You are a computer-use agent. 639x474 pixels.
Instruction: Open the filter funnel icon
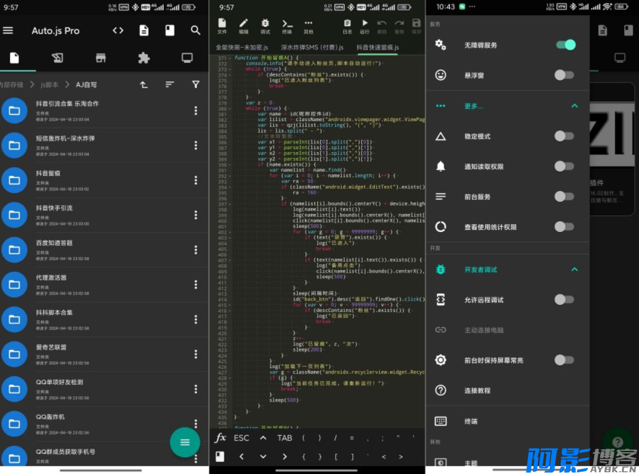196,85
